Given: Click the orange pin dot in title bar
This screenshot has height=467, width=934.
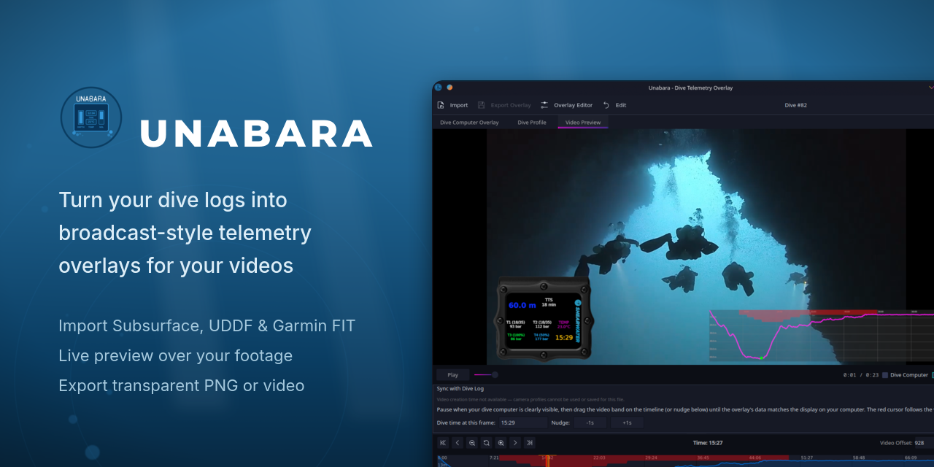Looking at the screenshot, I should pyautogui.click(x=449, y=88).
